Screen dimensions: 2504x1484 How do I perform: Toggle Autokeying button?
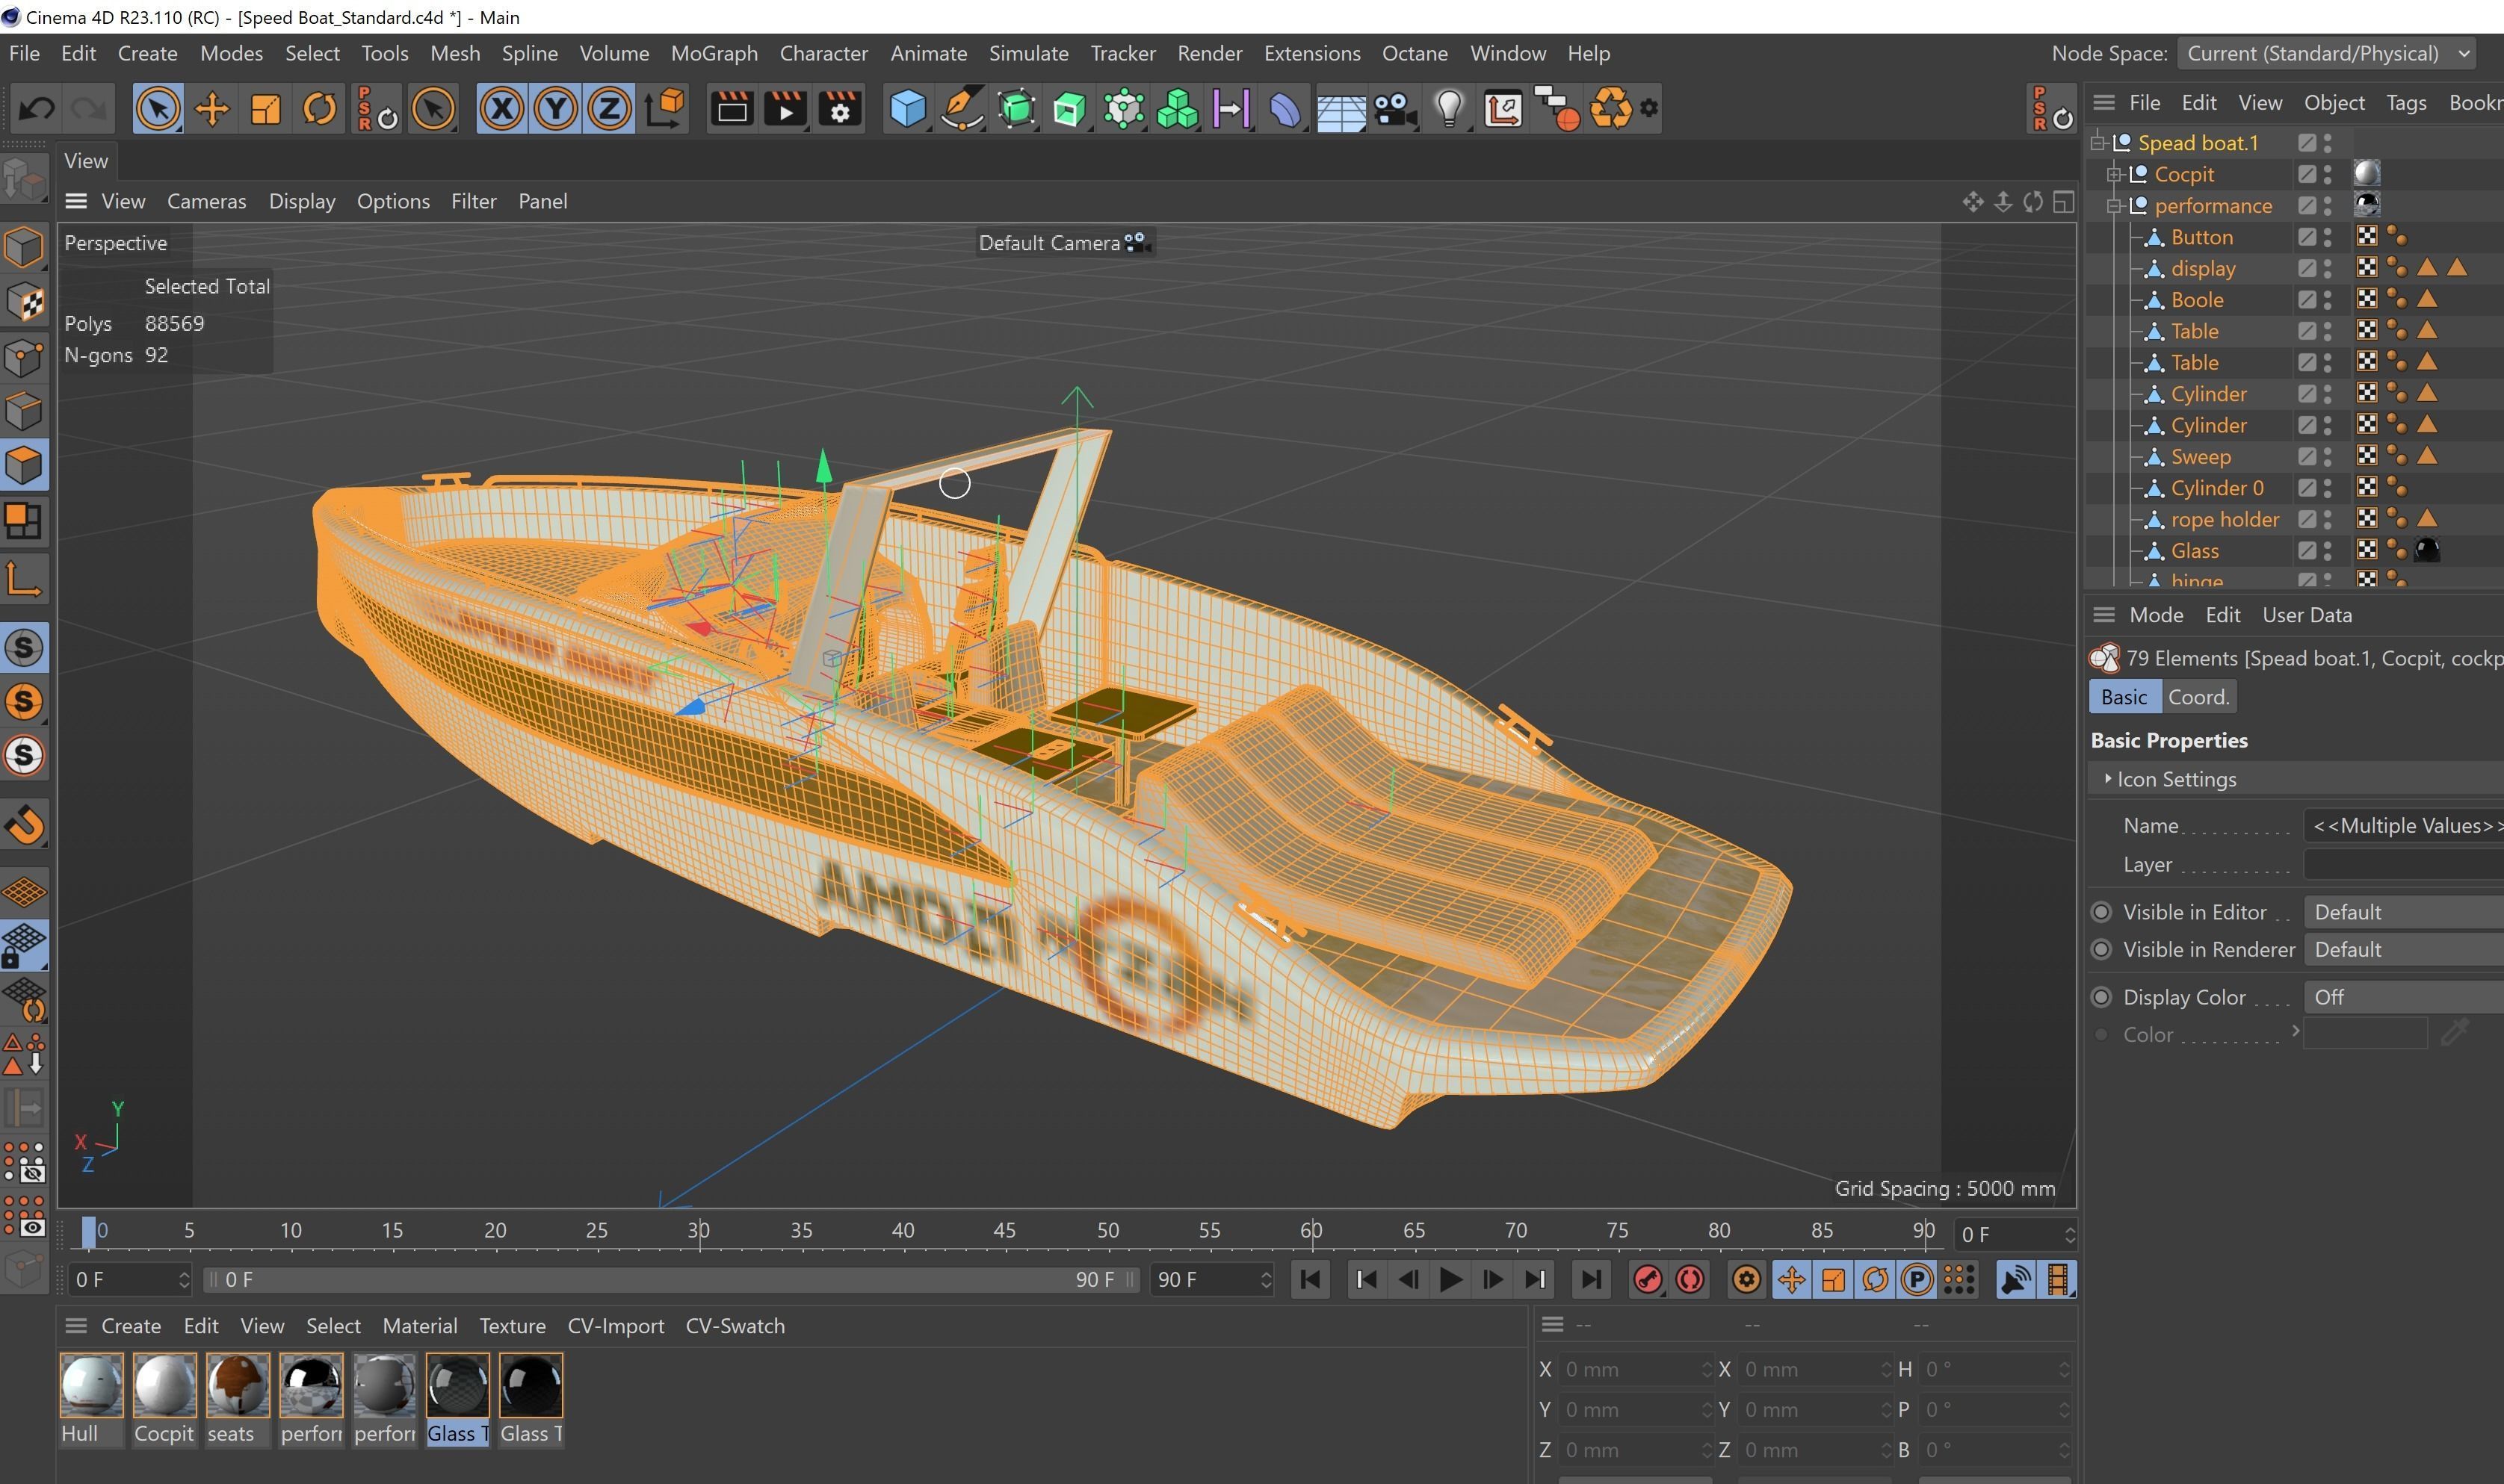tap(1690, 1279)
